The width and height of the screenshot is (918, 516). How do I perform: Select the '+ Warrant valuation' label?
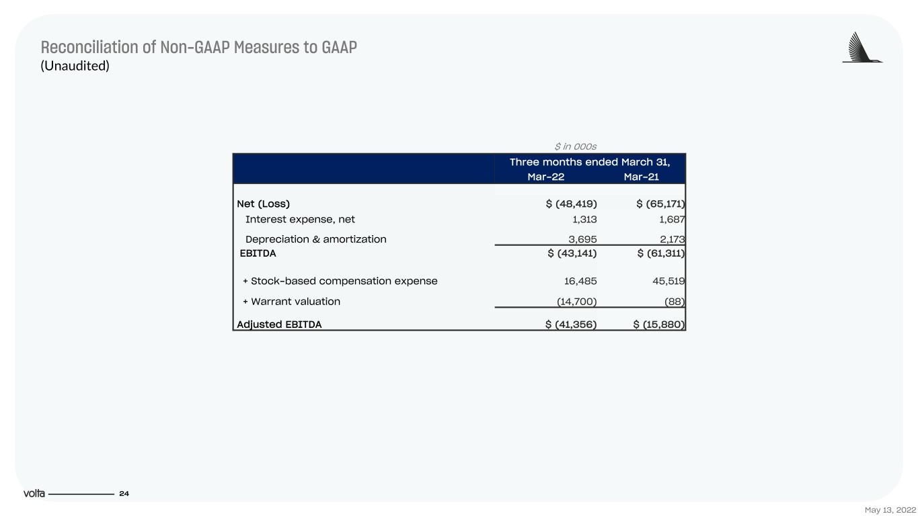coord(292,301)
